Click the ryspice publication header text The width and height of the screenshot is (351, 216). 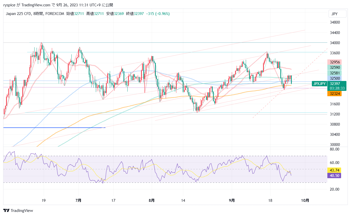58,5
